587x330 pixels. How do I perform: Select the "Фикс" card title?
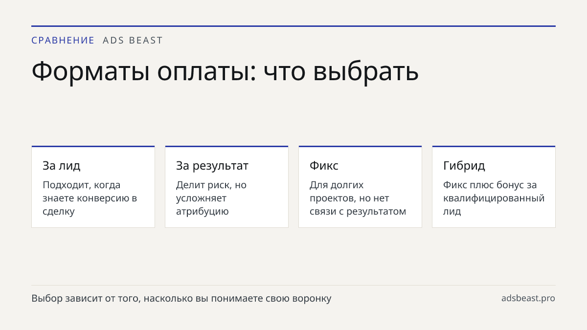click(324, 166)
